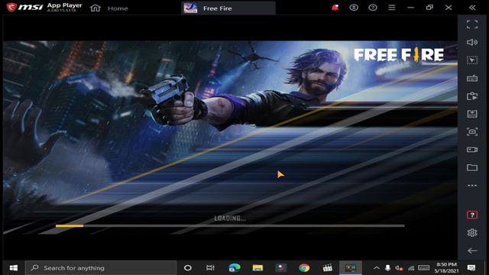This screenshot has width=489, height=275.
Task: Show more sidebar tools via three dots
Action: click(472, 186)
